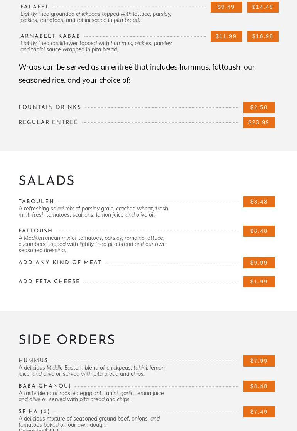Select the Add Any Kind of Meat $9.99 price

coord(259,263)
